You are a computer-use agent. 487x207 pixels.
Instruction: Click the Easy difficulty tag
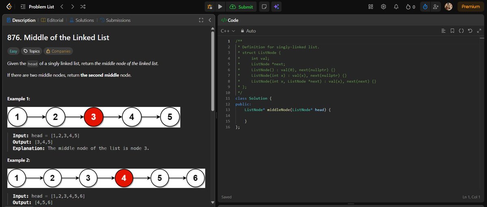[x=13, y=51]
